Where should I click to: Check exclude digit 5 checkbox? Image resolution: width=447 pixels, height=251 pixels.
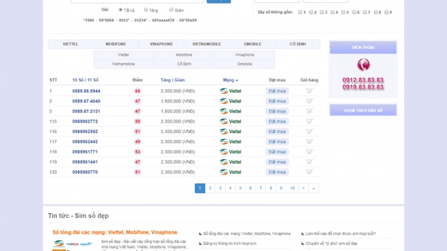click(x=344, y=12)
